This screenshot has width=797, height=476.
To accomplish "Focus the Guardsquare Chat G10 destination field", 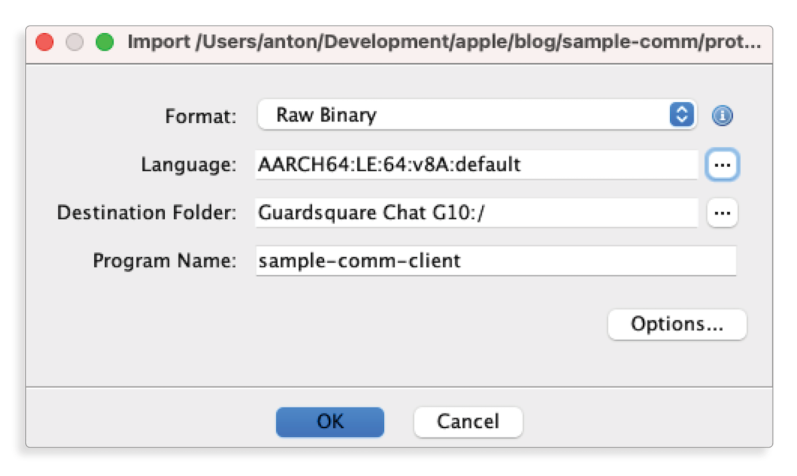I will pyautogui.click(x=476, y=213).
